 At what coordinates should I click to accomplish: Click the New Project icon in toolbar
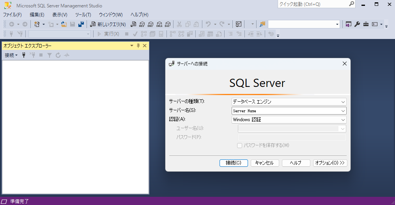[37, 24]
